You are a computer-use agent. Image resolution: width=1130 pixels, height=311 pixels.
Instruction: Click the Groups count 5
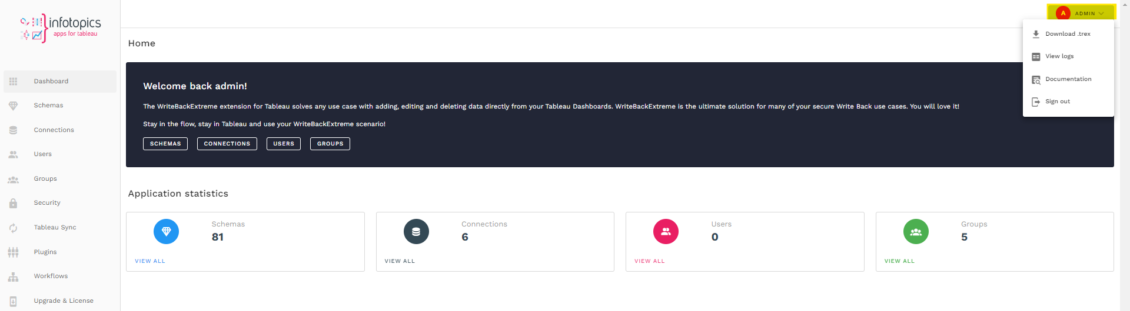point(965,237)
